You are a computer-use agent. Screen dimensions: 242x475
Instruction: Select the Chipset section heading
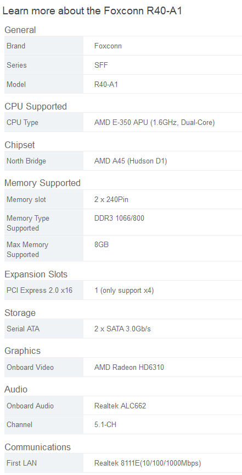[x=20, y=145]
